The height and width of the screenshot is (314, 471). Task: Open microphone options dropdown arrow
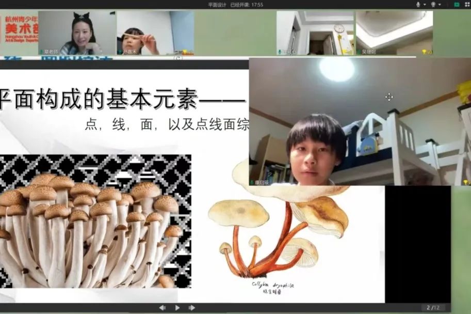click(424, 5)
